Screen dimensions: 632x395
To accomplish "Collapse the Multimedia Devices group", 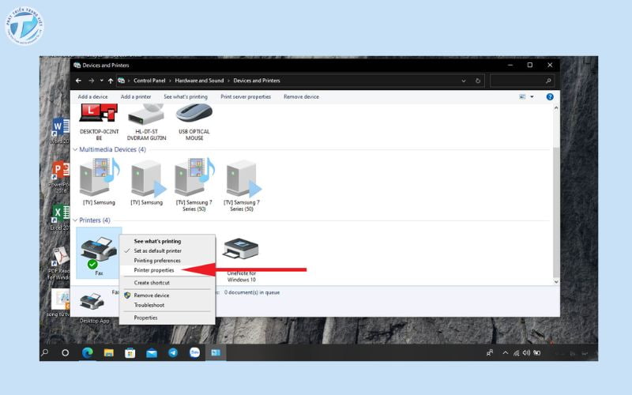I will click(76, 149).
